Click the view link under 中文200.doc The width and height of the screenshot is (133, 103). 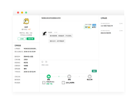[48, 84]
